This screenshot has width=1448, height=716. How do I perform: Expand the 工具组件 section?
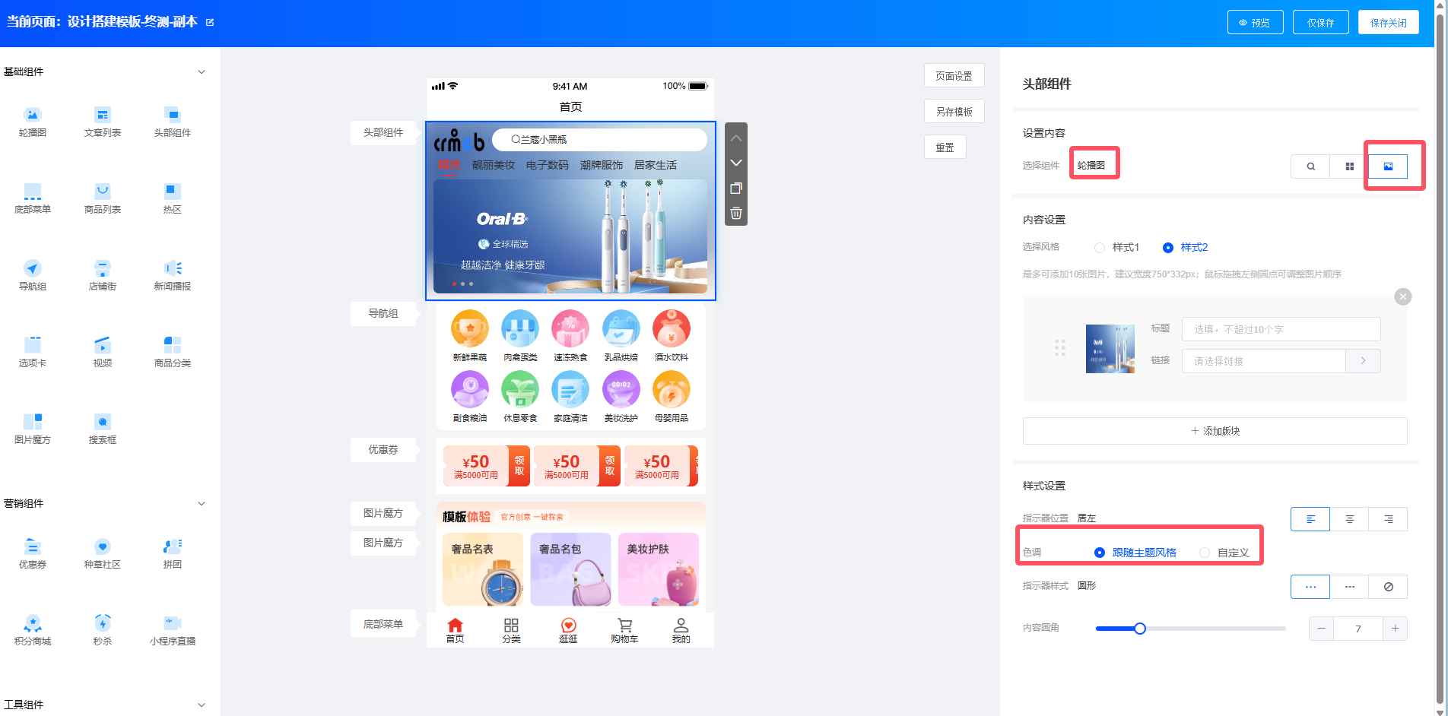click(x=202, y=705)
